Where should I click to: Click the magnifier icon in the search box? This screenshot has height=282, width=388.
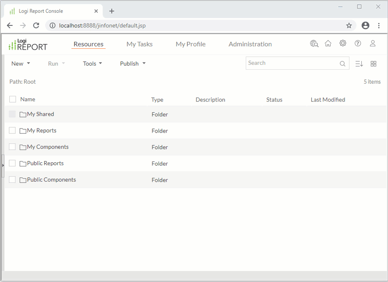coord(342,63)
